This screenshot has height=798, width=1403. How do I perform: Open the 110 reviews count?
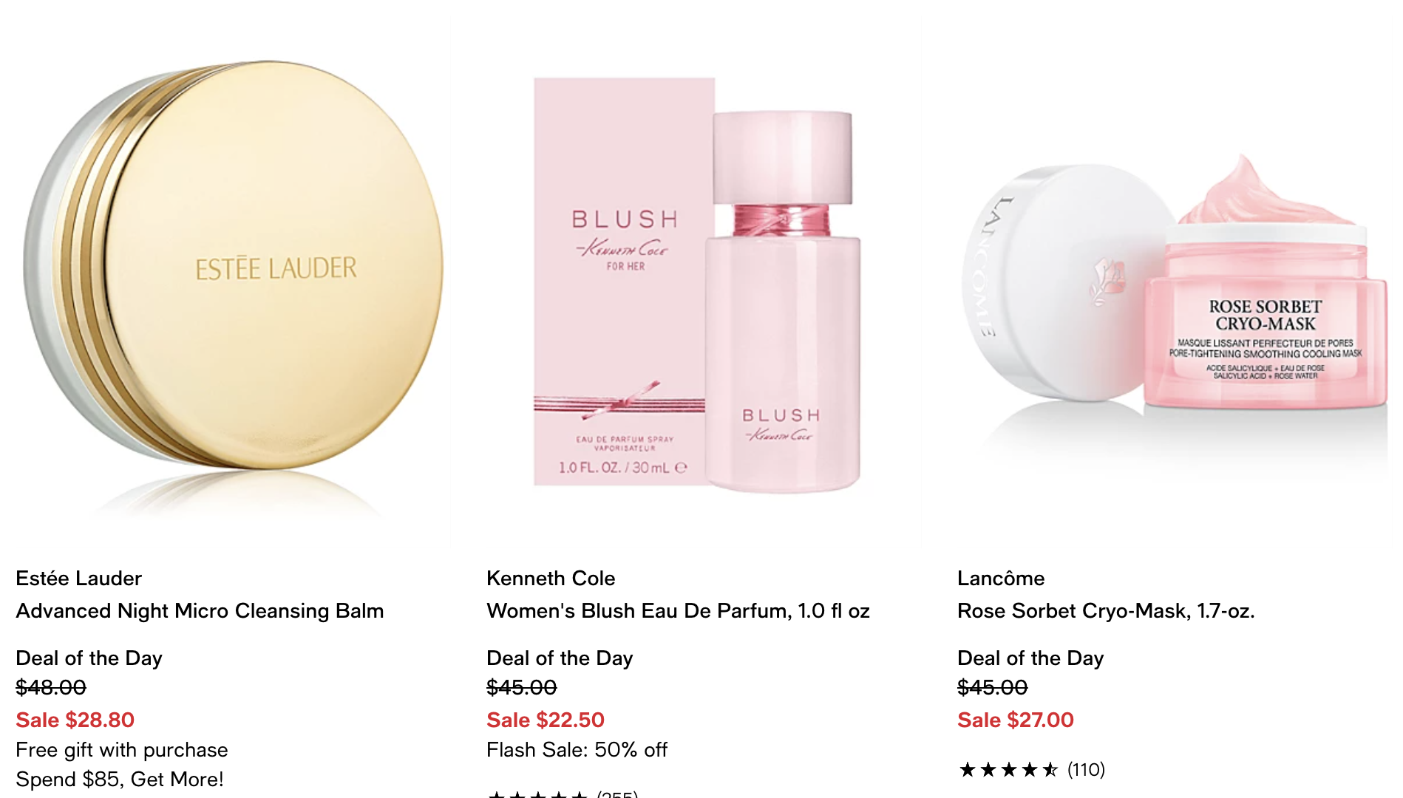coord(1086,770)
